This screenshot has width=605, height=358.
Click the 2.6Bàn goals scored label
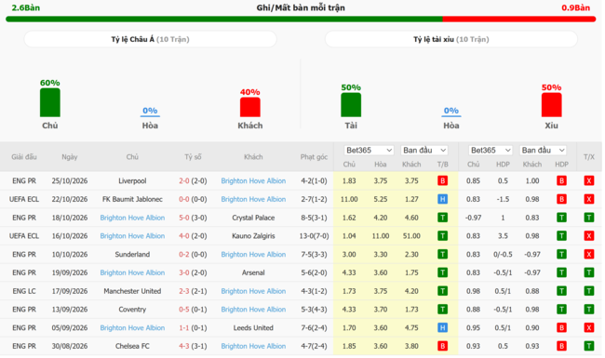[x=25, y=7]
